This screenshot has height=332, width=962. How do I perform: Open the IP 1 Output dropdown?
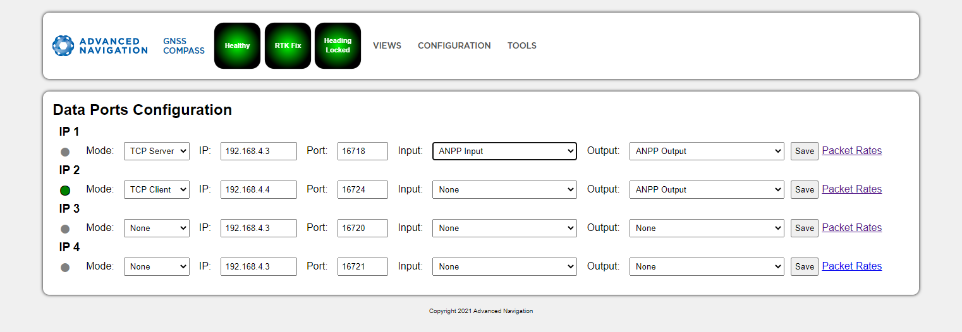click(x=707, y=151)
